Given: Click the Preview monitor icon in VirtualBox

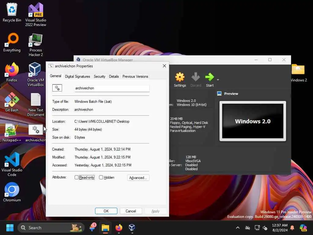Looking at the screenshot, I should 219,94.
